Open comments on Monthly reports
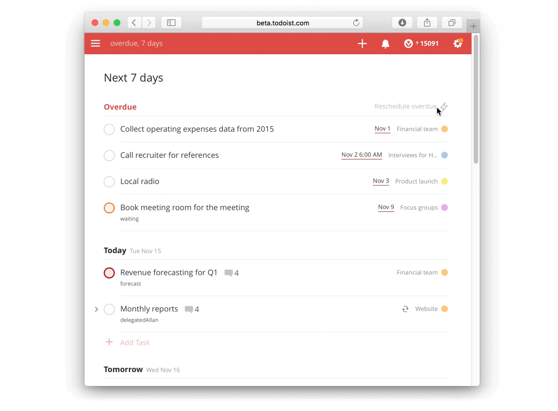558x411 pixels. click(x=192, y=309)
